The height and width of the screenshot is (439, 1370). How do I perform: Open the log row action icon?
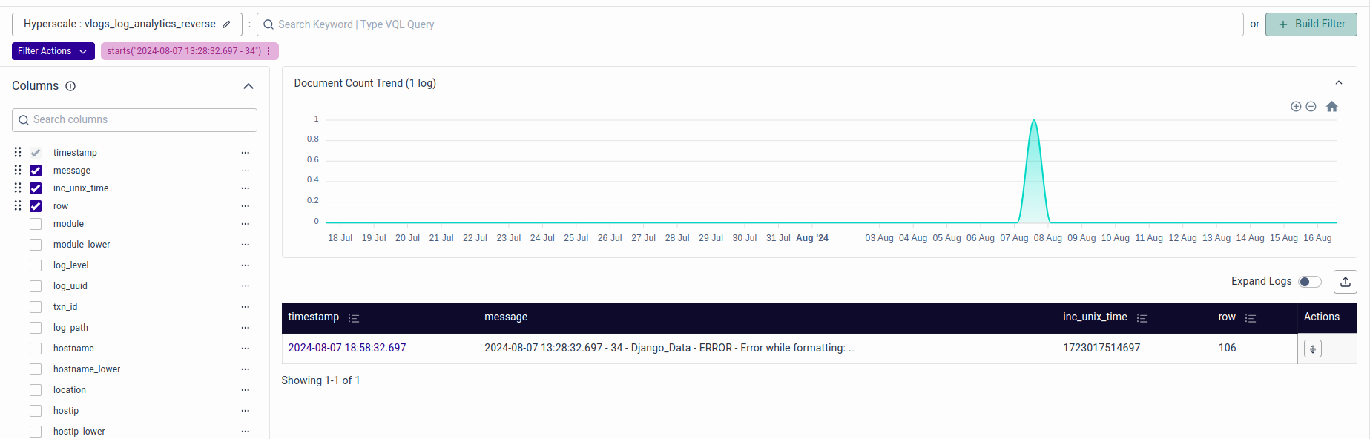1312,349
